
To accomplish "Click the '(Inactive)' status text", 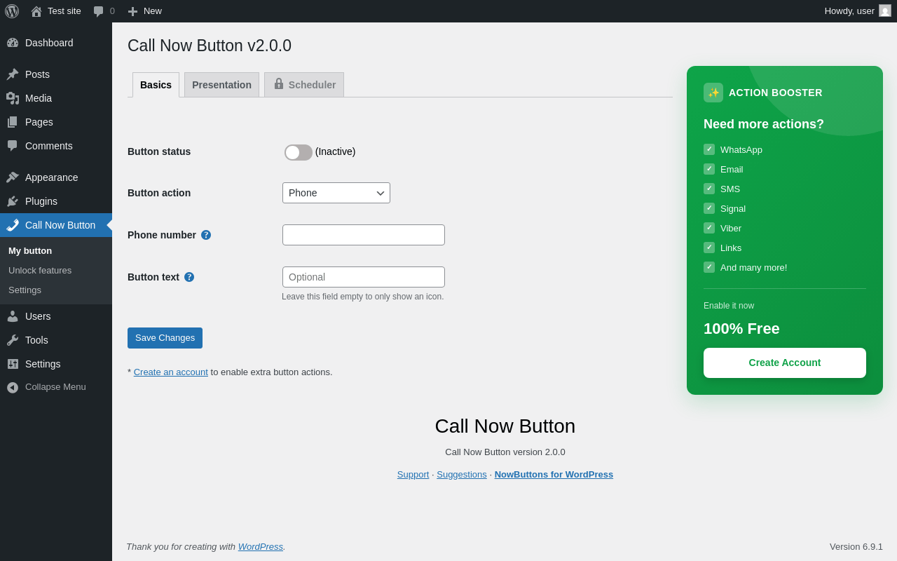I will pos(336,151).
